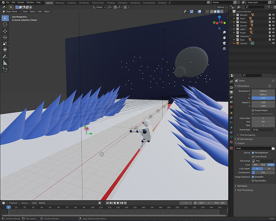Open the viewport Add menu
The image size is (276, 221).
coord(40,11)
